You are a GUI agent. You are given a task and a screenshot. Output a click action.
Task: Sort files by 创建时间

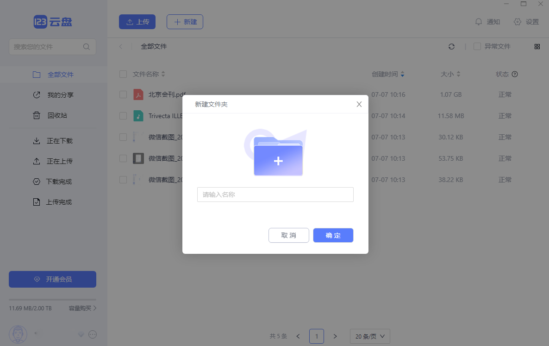pyautogui.click(x=389, y=74)
